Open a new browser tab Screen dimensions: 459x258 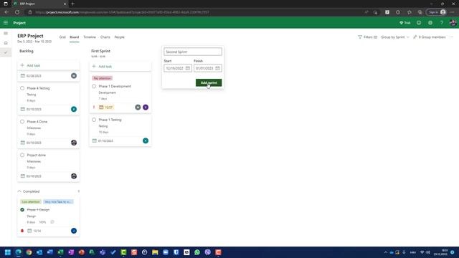point(73,4)
